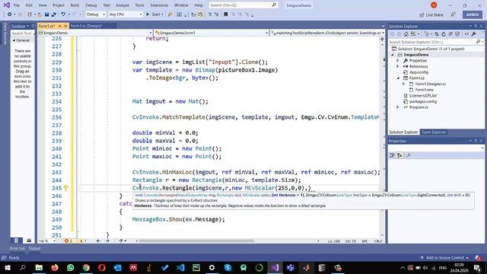
Task: Click the errors count indicator in the editor
Action: click(x=68, y=241)
